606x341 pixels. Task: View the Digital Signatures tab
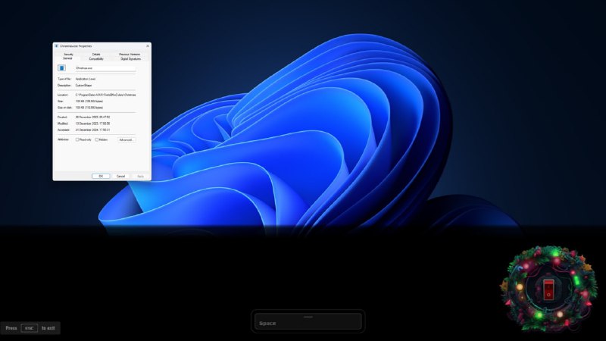[x=130, y=58]
